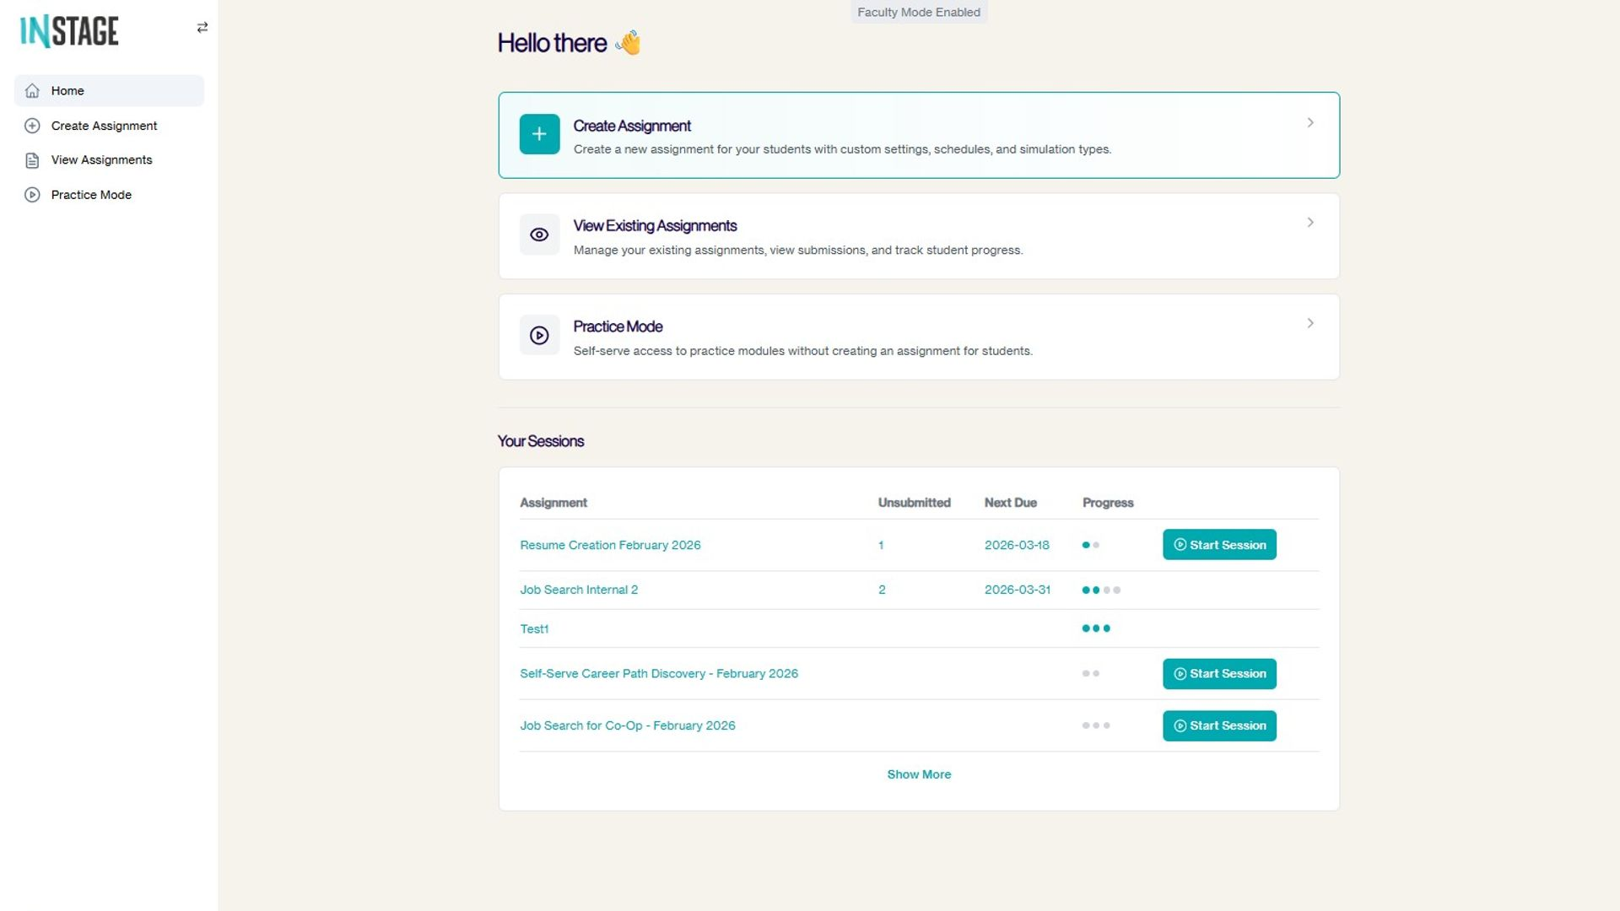Click the due date 2026-03-31

[x=1018, y=590]
